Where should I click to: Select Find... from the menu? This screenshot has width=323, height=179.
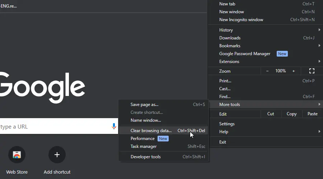(266, 97)
